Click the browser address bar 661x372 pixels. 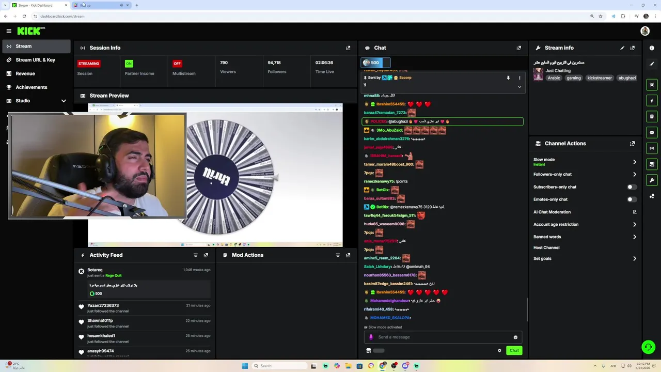(x=310, y=16)
